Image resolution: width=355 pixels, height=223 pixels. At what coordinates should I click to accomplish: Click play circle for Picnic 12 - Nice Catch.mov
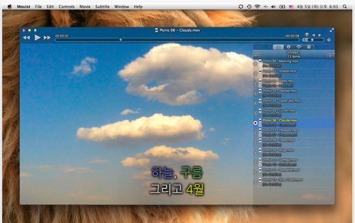[255, 182]
